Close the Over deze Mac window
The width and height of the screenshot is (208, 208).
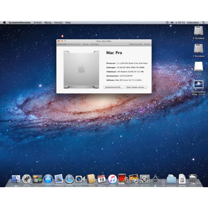point(59,41)
